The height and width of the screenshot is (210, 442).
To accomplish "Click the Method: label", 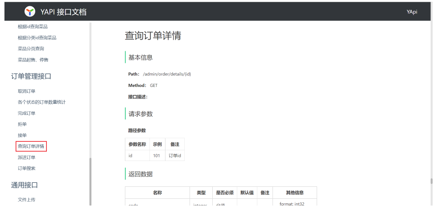I will (137, 86).
